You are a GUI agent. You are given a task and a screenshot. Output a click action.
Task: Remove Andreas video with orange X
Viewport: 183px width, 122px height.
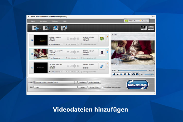pos(108,37)
